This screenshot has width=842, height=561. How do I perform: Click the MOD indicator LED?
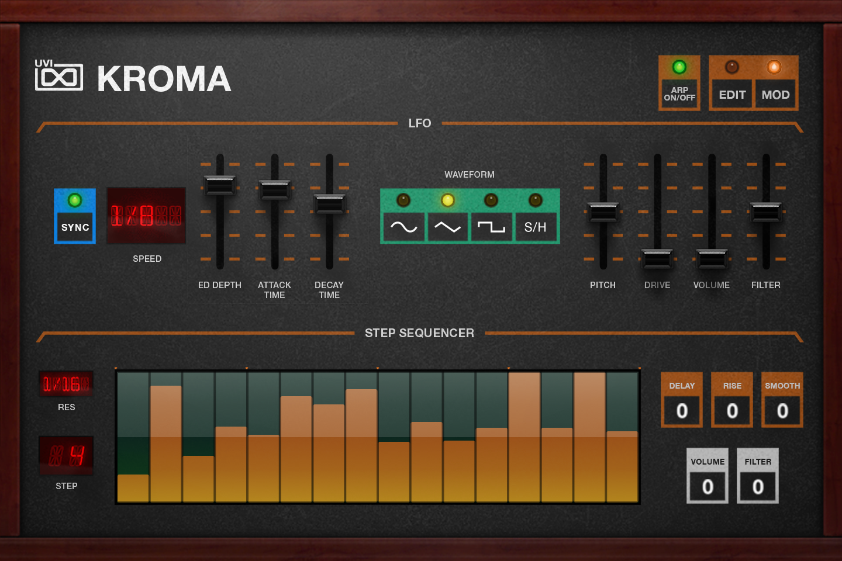[775, 67]
